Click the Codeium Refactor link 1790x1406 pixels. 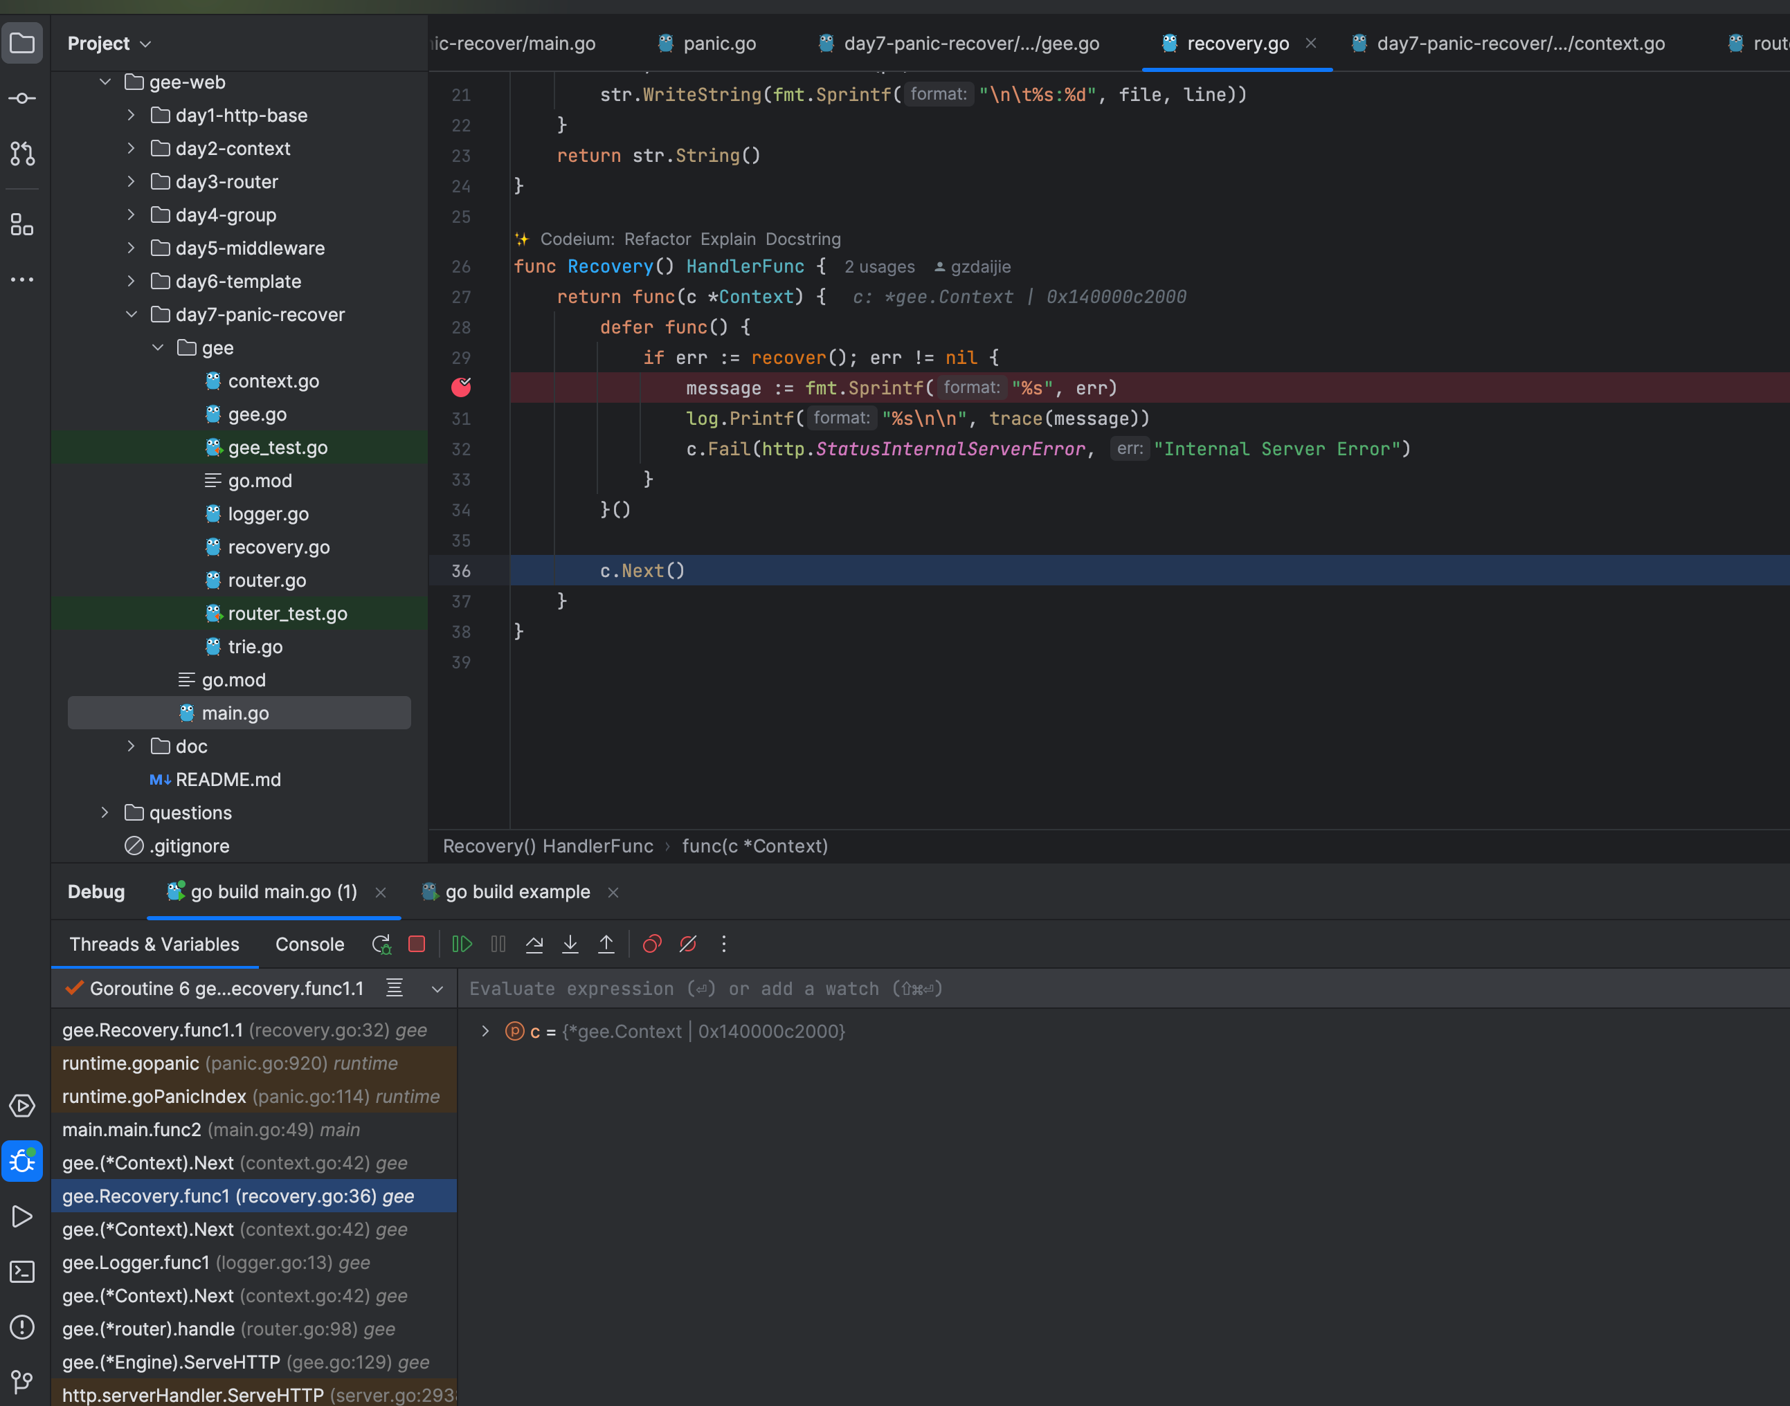(x=656, y=239)
